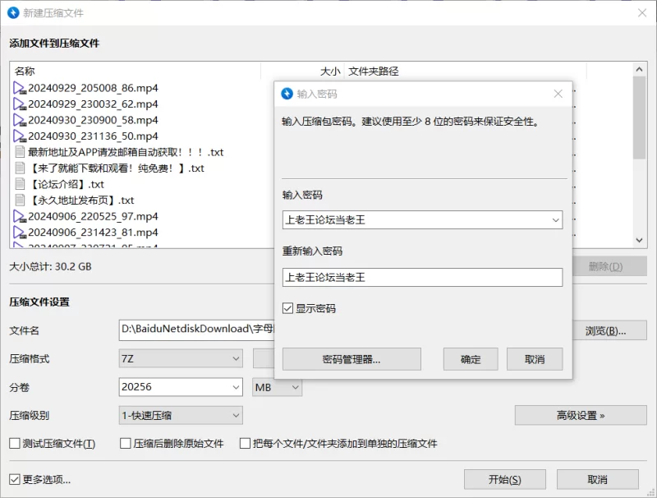This screenshot has height=498, width=657.
Task: Select file 【永久地址发布页】.txt
Action: [x=80, y=200]
